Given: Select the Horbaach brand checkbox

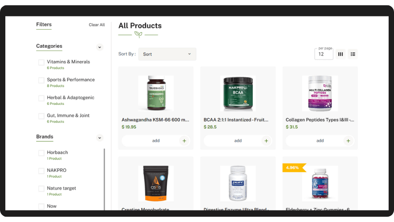Looking at the screenshot, I should pos(41,153).
